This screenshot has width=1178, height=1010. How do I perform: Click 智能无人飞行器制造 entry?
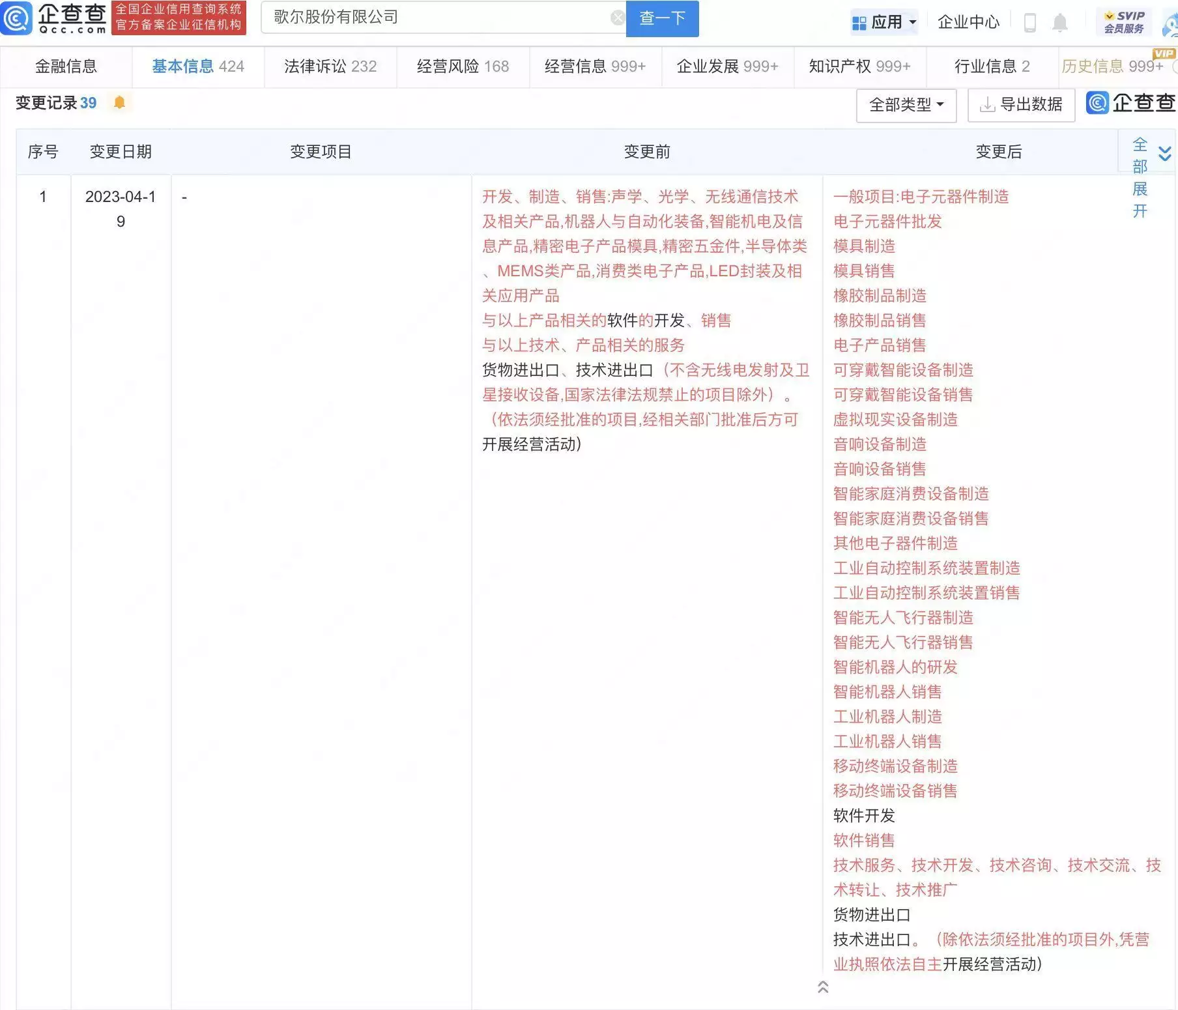[903, 618]
